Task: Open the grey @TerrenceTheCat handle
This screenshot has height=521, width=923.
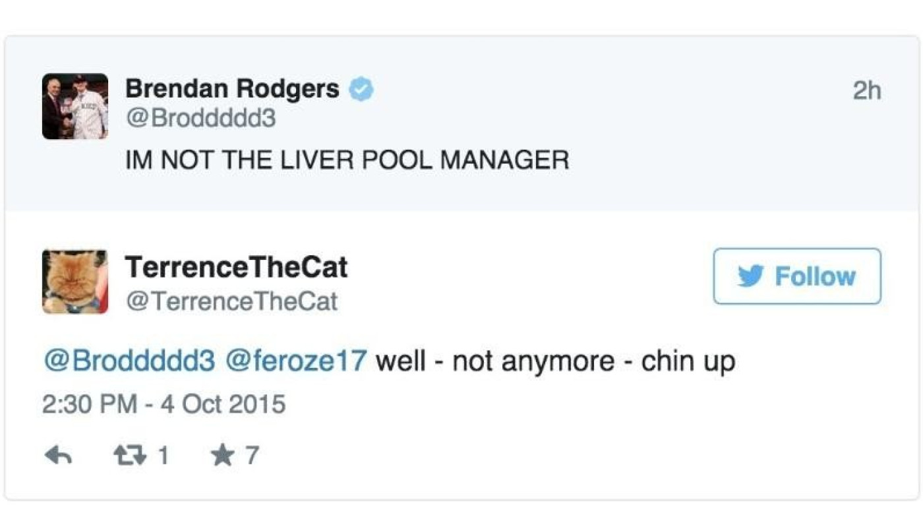Action: click(231, 301)
